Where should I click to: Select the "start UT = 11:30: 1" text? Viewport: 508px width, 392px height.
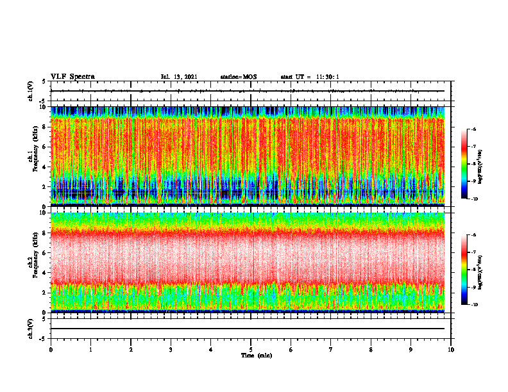point(310,77)
